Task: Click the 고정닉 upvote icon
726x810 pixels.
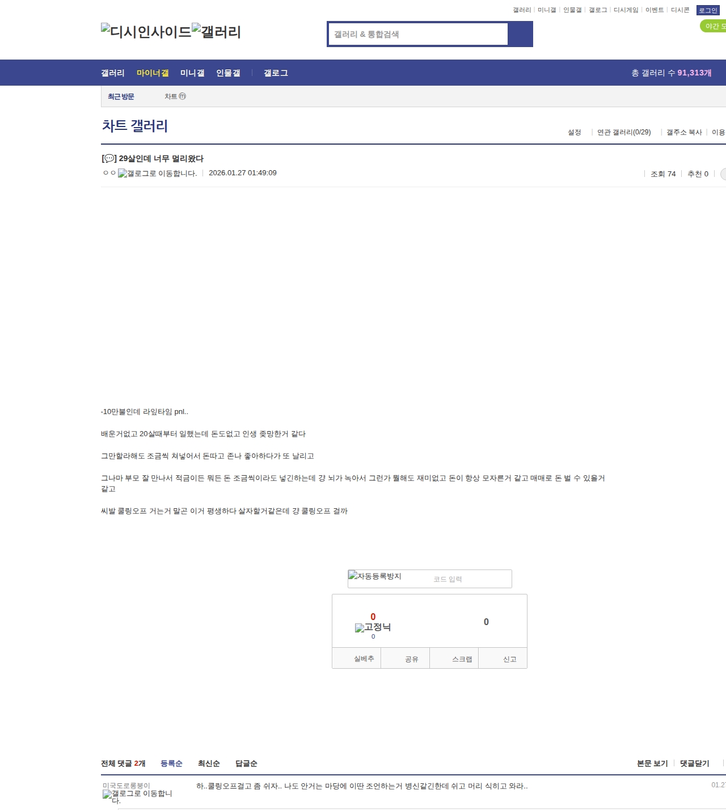Action: point(373,627)
